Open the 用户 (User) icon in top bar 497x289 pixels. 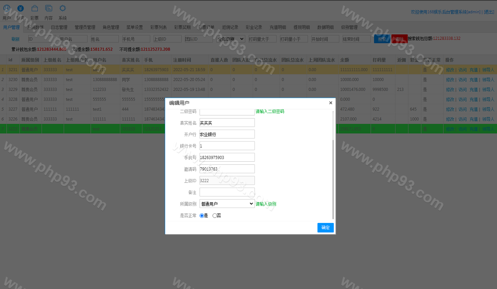6,8
